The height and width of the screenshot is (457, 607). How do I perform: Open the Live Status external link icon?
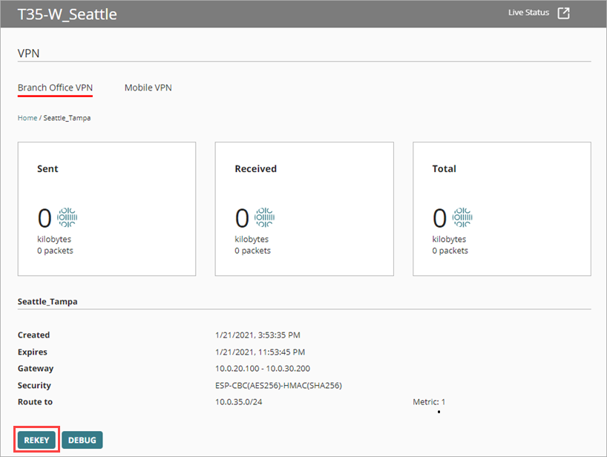[x=564, y=13]
